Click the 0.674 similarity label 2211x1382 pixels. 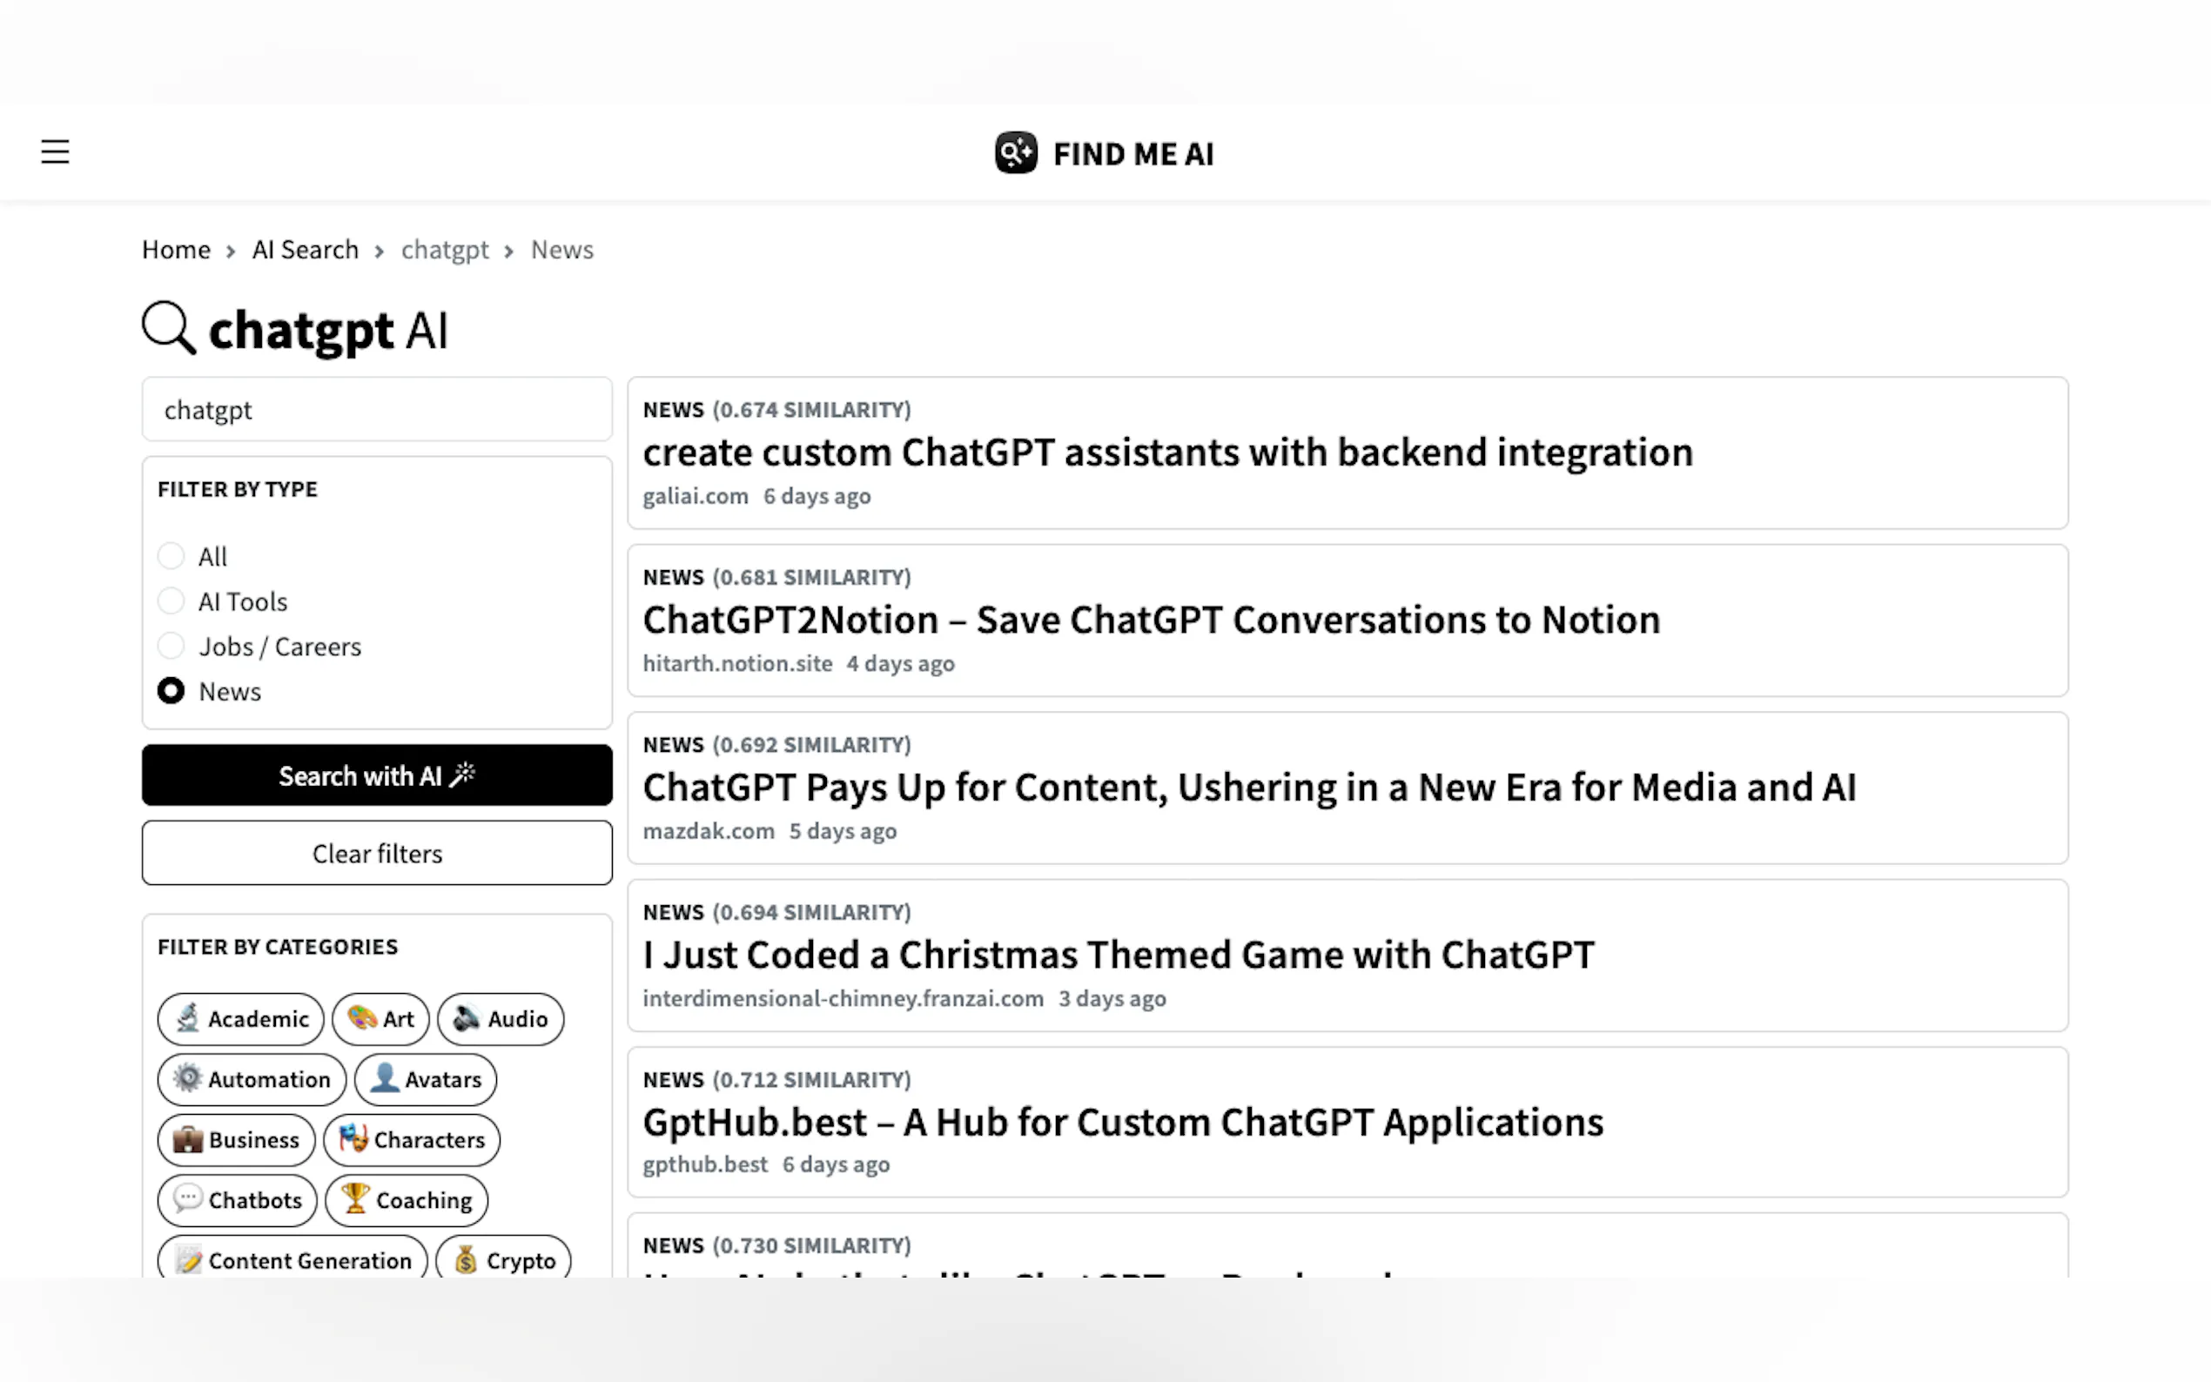click(811, 410)
